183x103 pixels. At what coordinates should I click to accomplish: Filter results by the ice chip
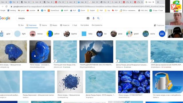click(x=102, y=34)
